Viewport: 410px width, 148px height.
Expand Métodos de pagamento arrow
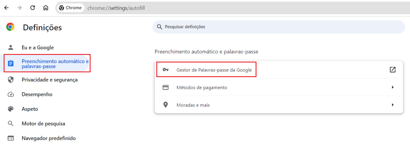tap(393, 88)
